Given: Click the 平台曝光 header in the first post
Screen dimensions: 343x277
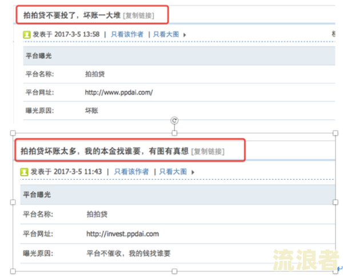Looking at the screenshot, I should (x=38, y=56).
